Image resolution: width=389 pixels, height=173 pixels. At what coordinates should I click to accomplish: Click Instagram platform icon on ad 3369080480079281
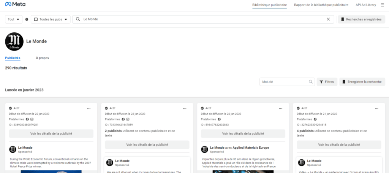pos(32,119)
